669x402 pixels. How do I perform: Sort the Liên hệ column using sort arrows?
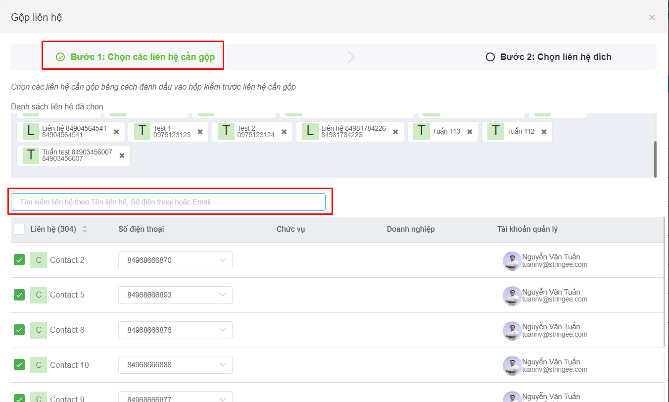(x=85, y=229)
